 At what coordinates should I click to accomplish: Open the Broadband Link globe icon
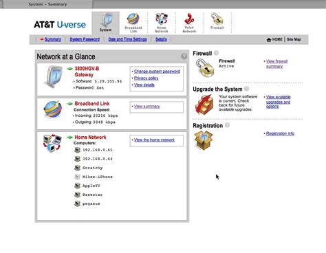pos(133,19)
